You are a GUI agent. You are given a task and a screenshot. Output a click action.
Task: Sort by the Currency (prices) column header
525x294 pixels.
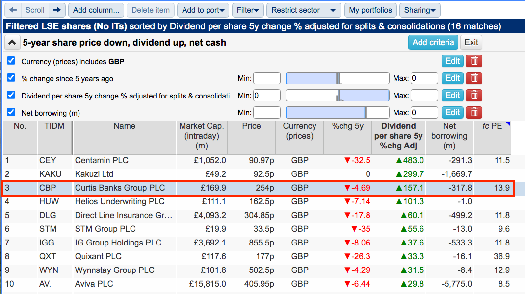tap(300, 138)
